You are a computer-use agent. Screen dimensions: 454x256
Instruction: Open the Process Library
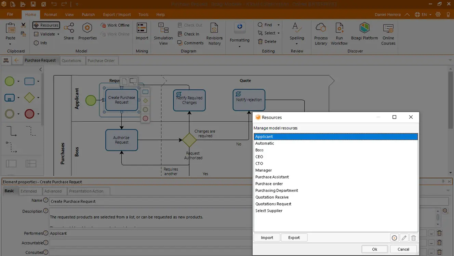(x=321, y=33)
